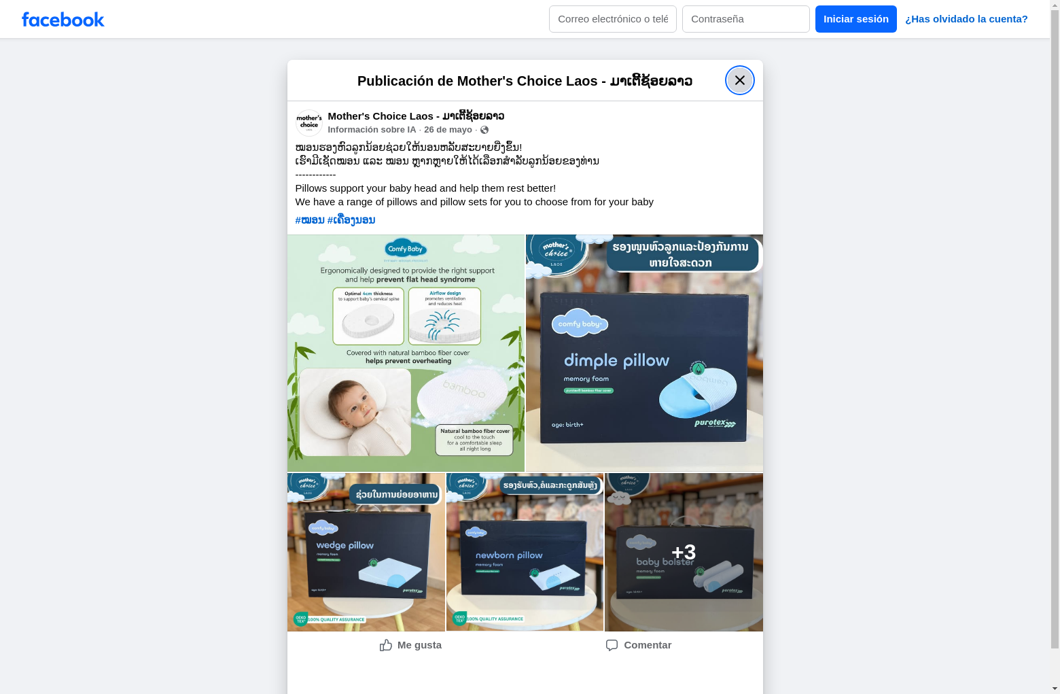The width and height of the screenshot is (1060, 694).
Task: Open the wedge pillow product photo
Action: pos(366,552)
